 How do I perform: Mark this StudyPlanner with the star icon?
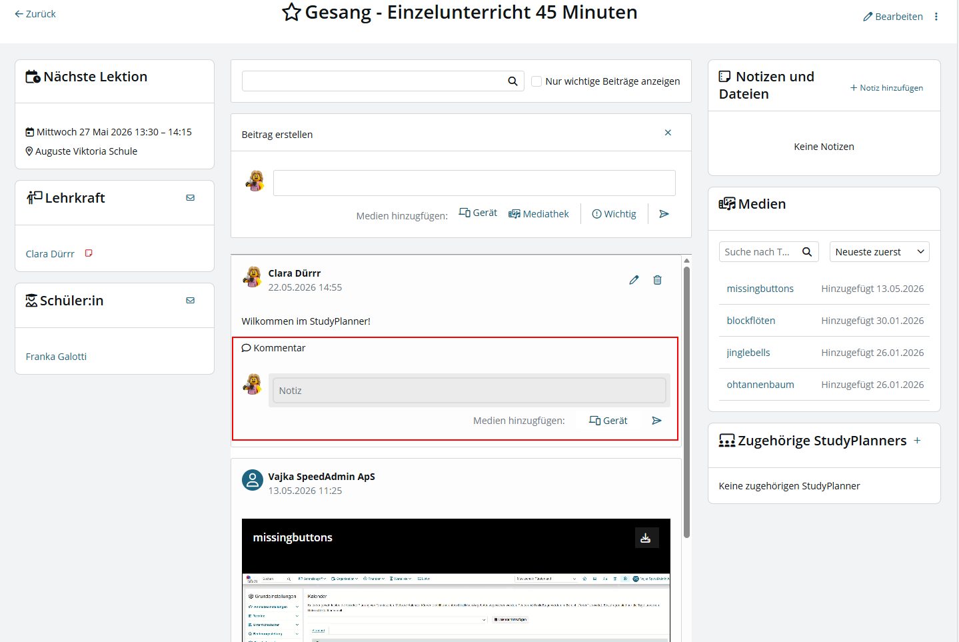click(291, 12)
